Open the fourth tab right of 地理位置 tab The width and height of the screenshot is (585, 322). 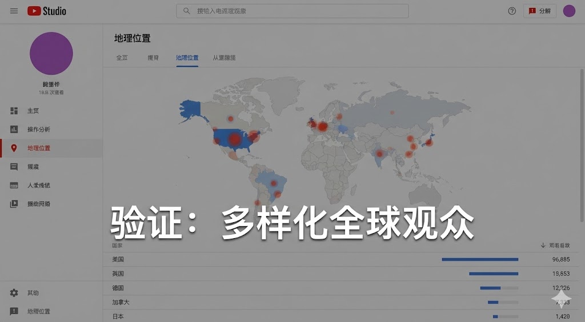[224, 58]
